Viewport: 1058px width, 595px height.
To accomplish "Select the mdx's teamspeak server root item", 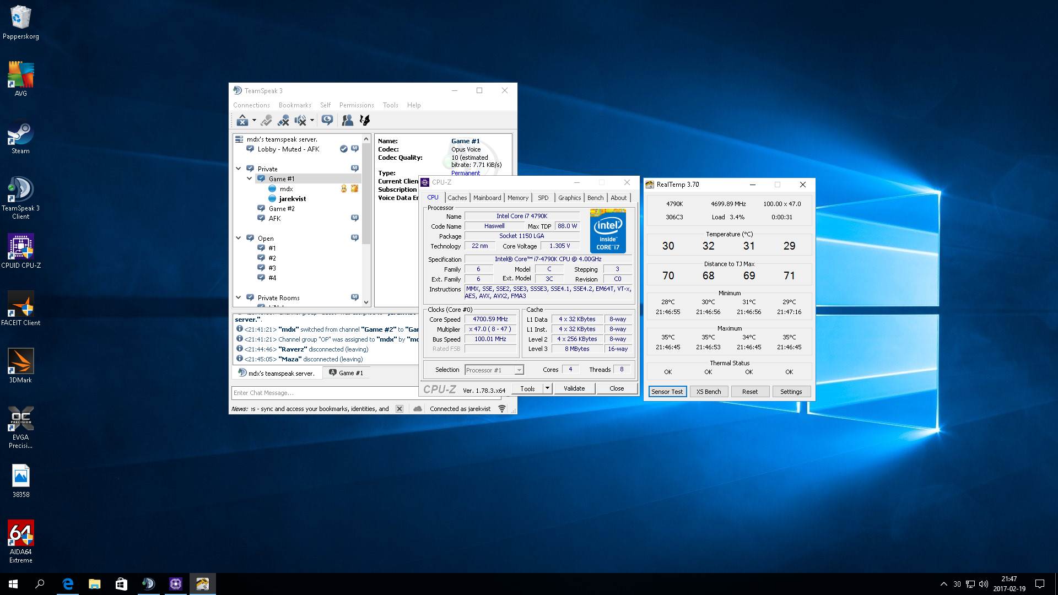I will click(282, 139).
